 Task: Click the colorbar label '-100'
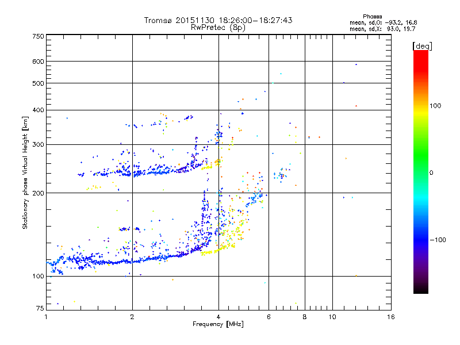tap(438, 240)
